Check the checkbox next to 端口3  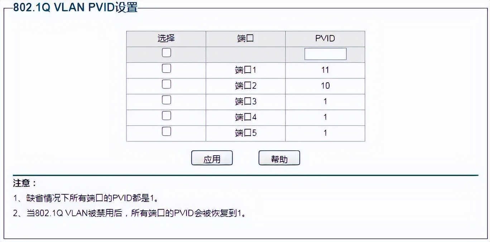pyautogui.click(x=166, y=100)
